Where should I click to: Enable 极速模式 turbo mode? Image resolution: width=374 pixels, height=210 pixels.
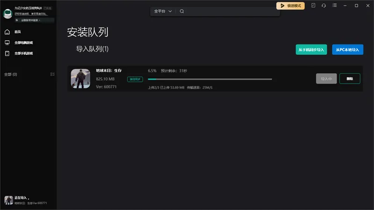pos(290,6)
